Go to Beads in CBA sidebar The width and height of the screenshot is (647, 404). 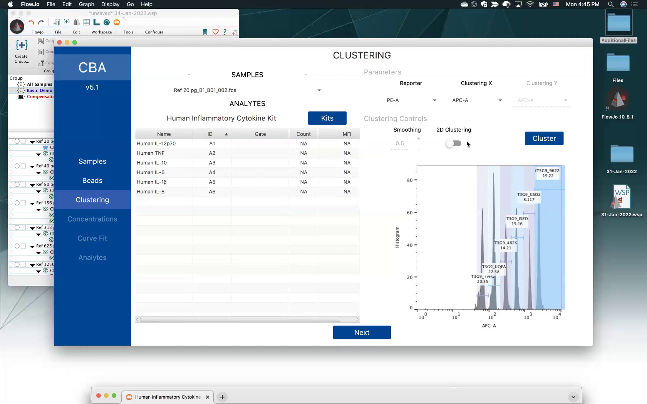click(92, 180)
